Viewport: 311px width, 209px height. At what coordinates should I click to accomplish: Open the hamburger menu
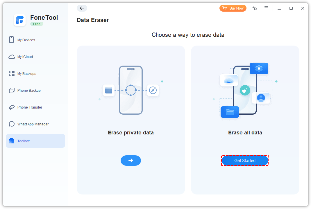(x=266, y=8)
